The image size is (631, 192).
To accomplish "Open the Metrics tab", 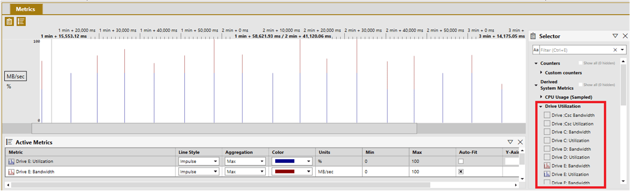I will click(25, 9).
